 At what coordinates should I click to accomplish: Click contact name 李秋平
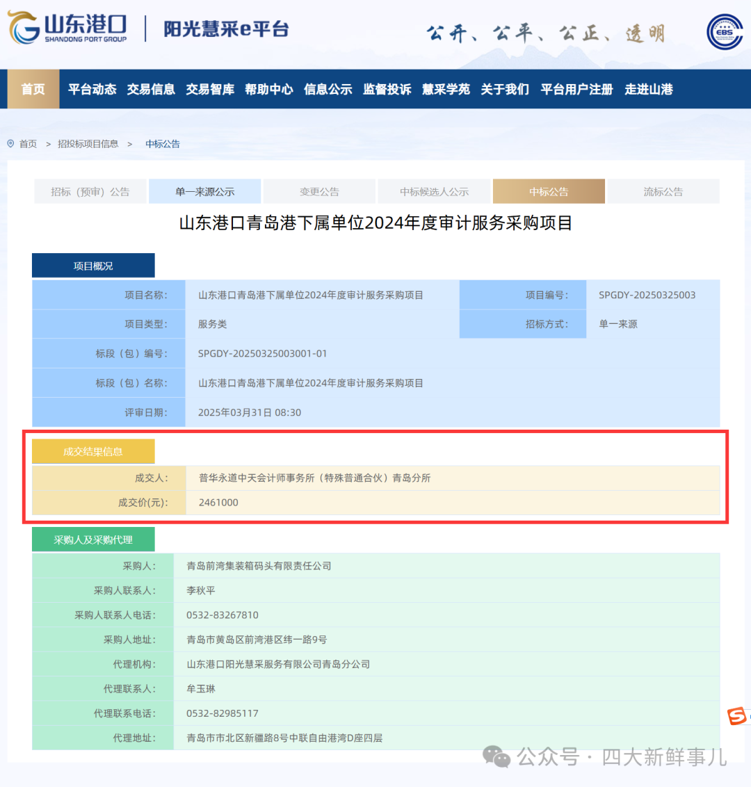point(201,590)
